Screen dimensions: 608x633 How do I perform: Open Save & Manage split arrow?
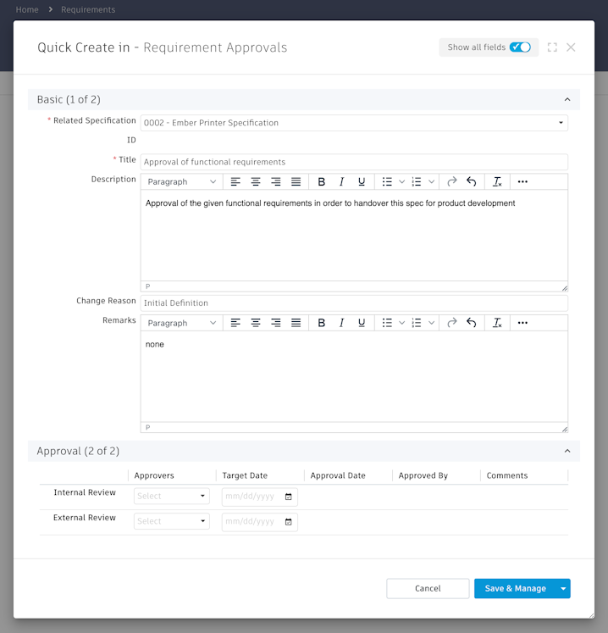563,589
